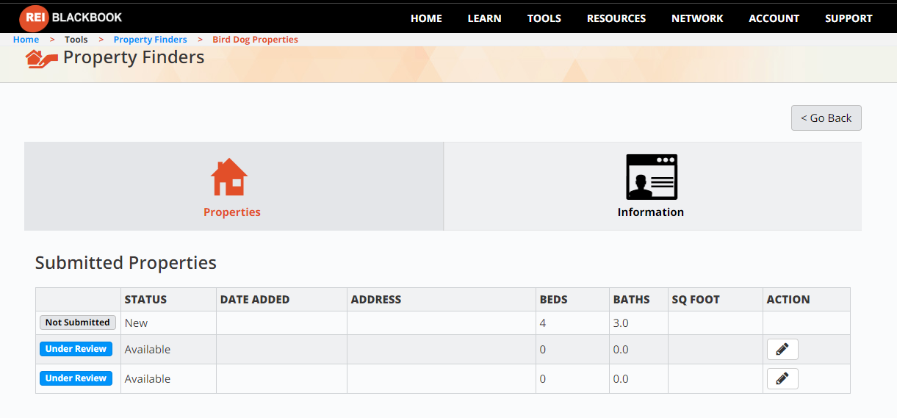Follow the Home breadcrumb link
The height and width of the screenshot is (418, 897).
[x=26, y=40]
